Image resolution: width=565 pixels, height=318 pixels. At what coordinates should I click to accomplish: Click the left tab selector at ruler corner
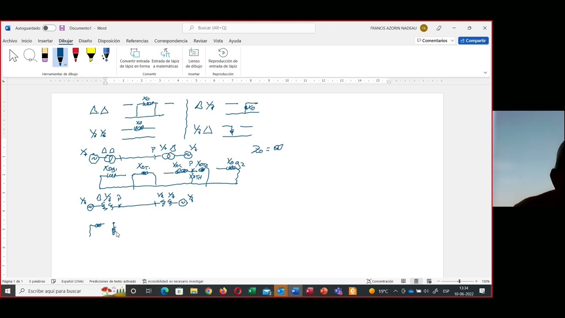pos(4,80)
